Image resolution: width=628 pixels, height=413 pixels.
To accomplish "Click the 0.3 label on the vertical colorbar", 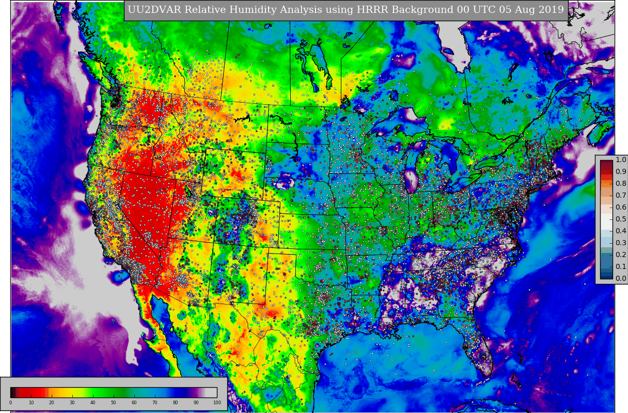I will pyautogui.click(x=621, y=243).
